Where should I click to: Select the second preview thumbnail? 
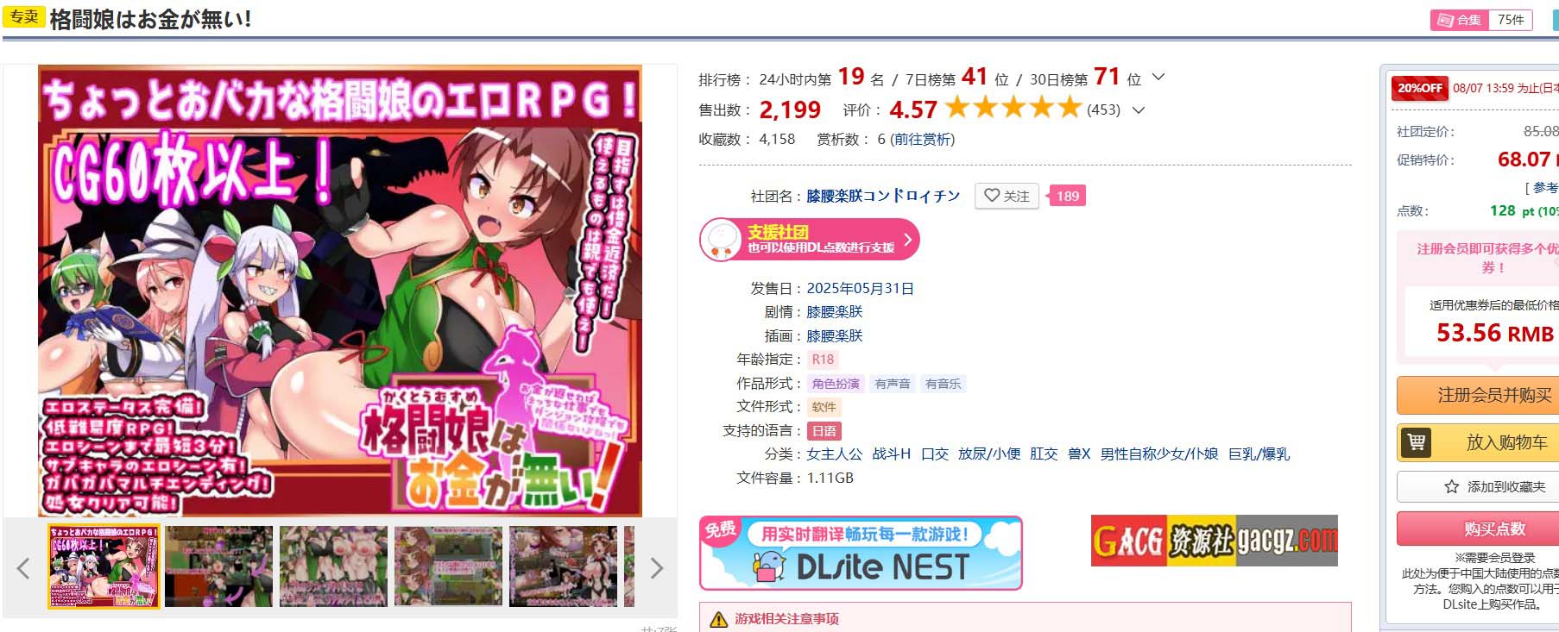219,566
